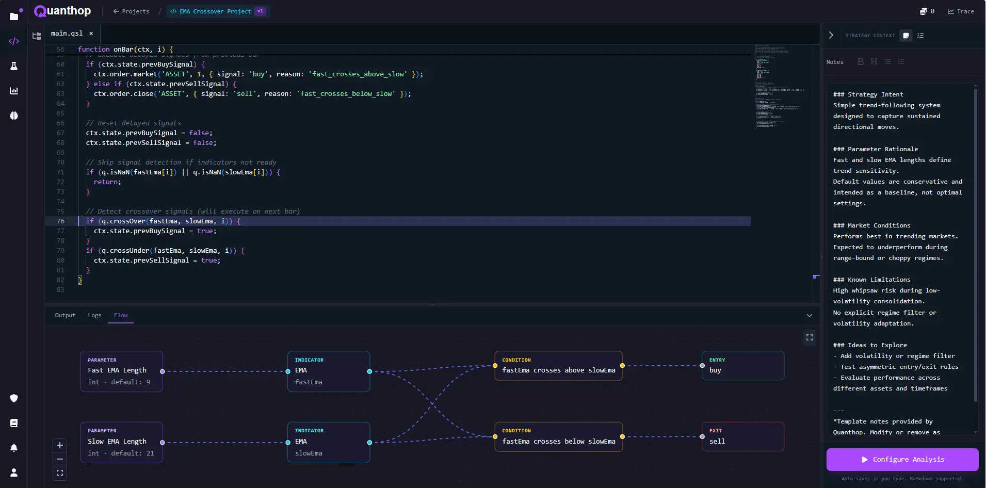
Task: Collapse the bottom panel chevron
Action: coord(810,316)
